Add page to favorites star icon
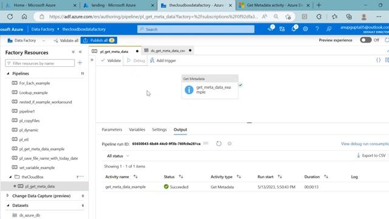This screenshot has width=389, height=219. (287, 16)
